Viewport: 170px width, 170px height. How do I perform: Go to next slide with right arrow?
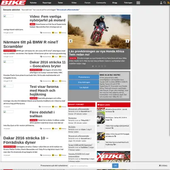[x=127, y=41]
